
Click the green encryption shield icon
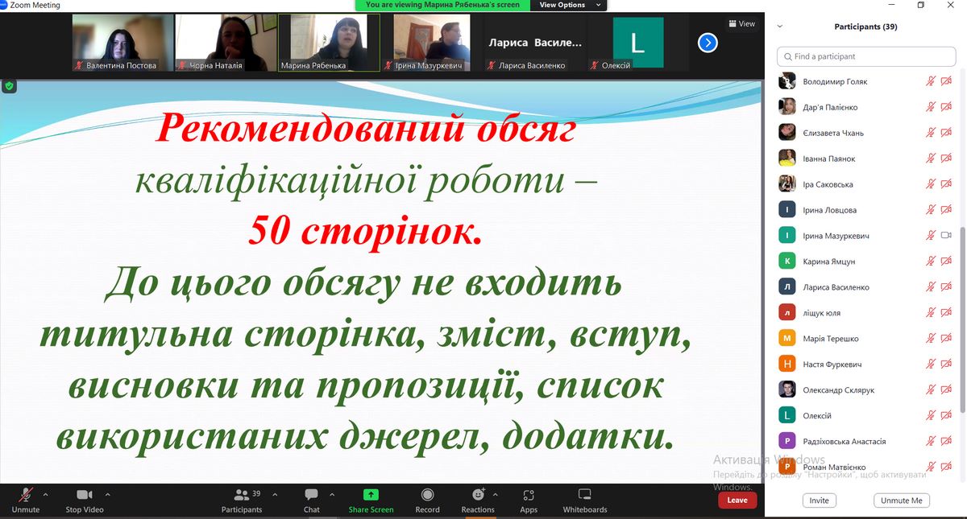tap(9, 86)
